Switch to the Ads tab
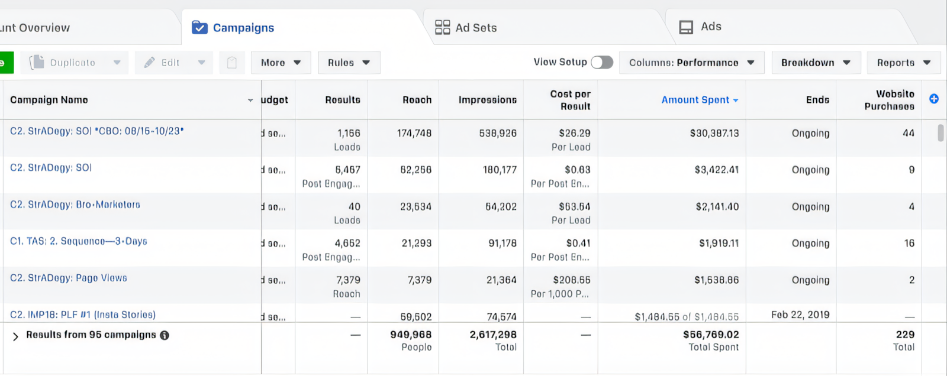This screenshot has width=947, height=376. coord(710,27)
